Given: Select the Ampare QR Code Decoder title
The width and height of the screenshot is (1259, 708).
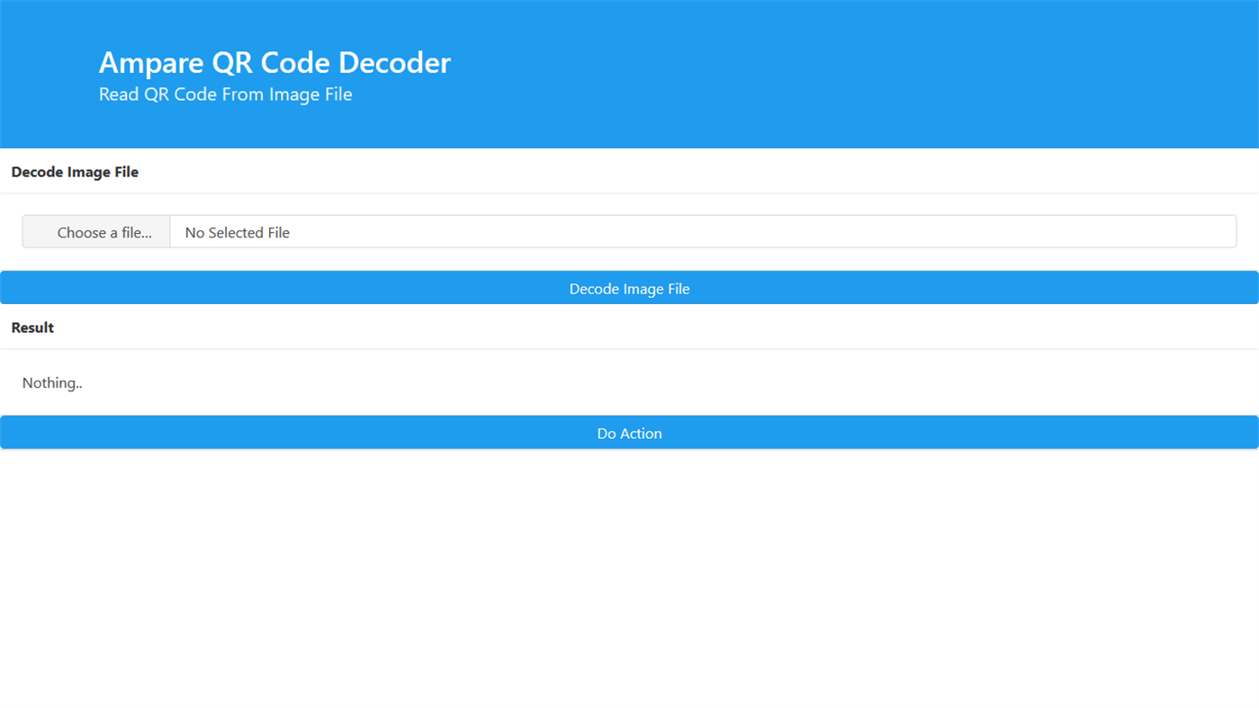Looking at the screenshot, I should pos(274,62).
